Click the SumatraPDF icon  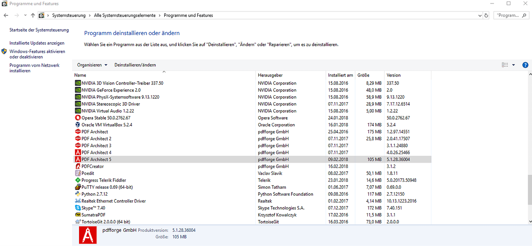[78, 214]
